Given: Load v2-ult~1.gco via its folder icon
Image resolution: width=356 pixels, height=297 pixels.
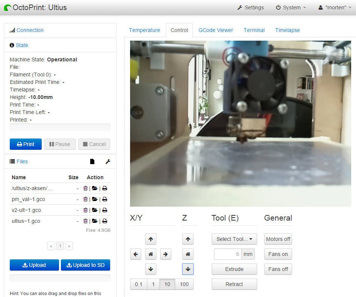Looking at the screenshot, I should coord(95,210).
